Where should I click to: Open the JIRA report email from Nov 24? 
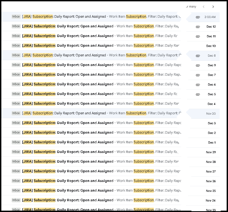(111, 200)
